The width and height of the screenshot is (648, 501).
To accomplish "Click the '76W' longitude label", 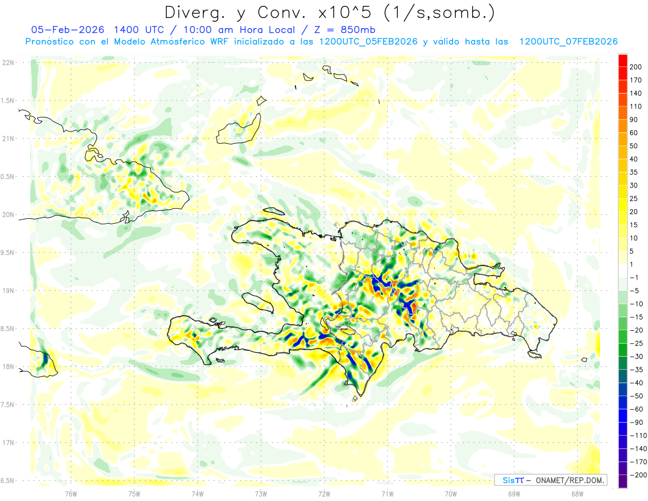I will point(71,493).
